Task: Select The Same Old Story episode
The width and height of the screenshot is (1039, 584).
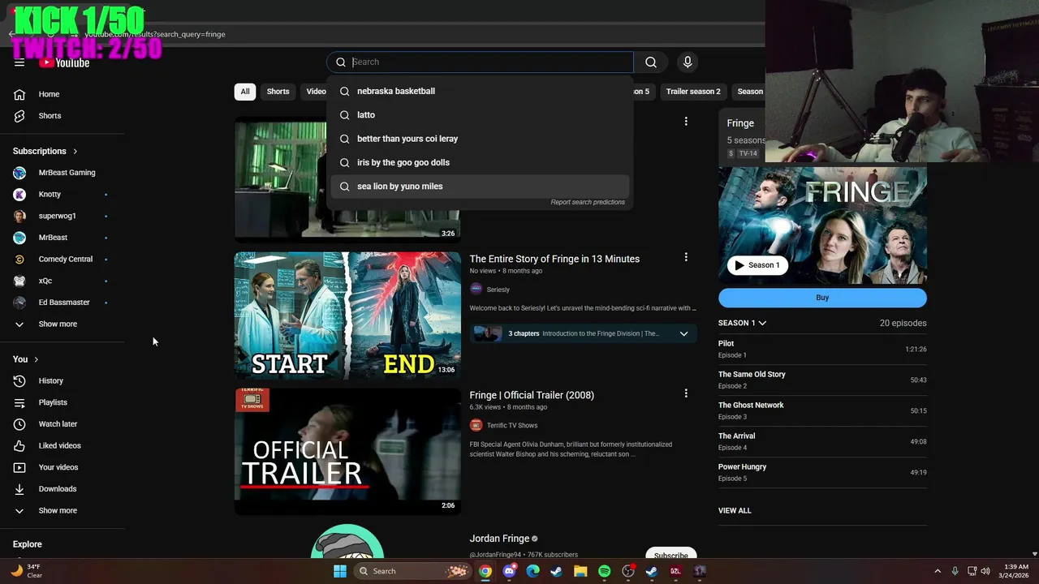Action: pyautogui.click(x=822, y=380)
